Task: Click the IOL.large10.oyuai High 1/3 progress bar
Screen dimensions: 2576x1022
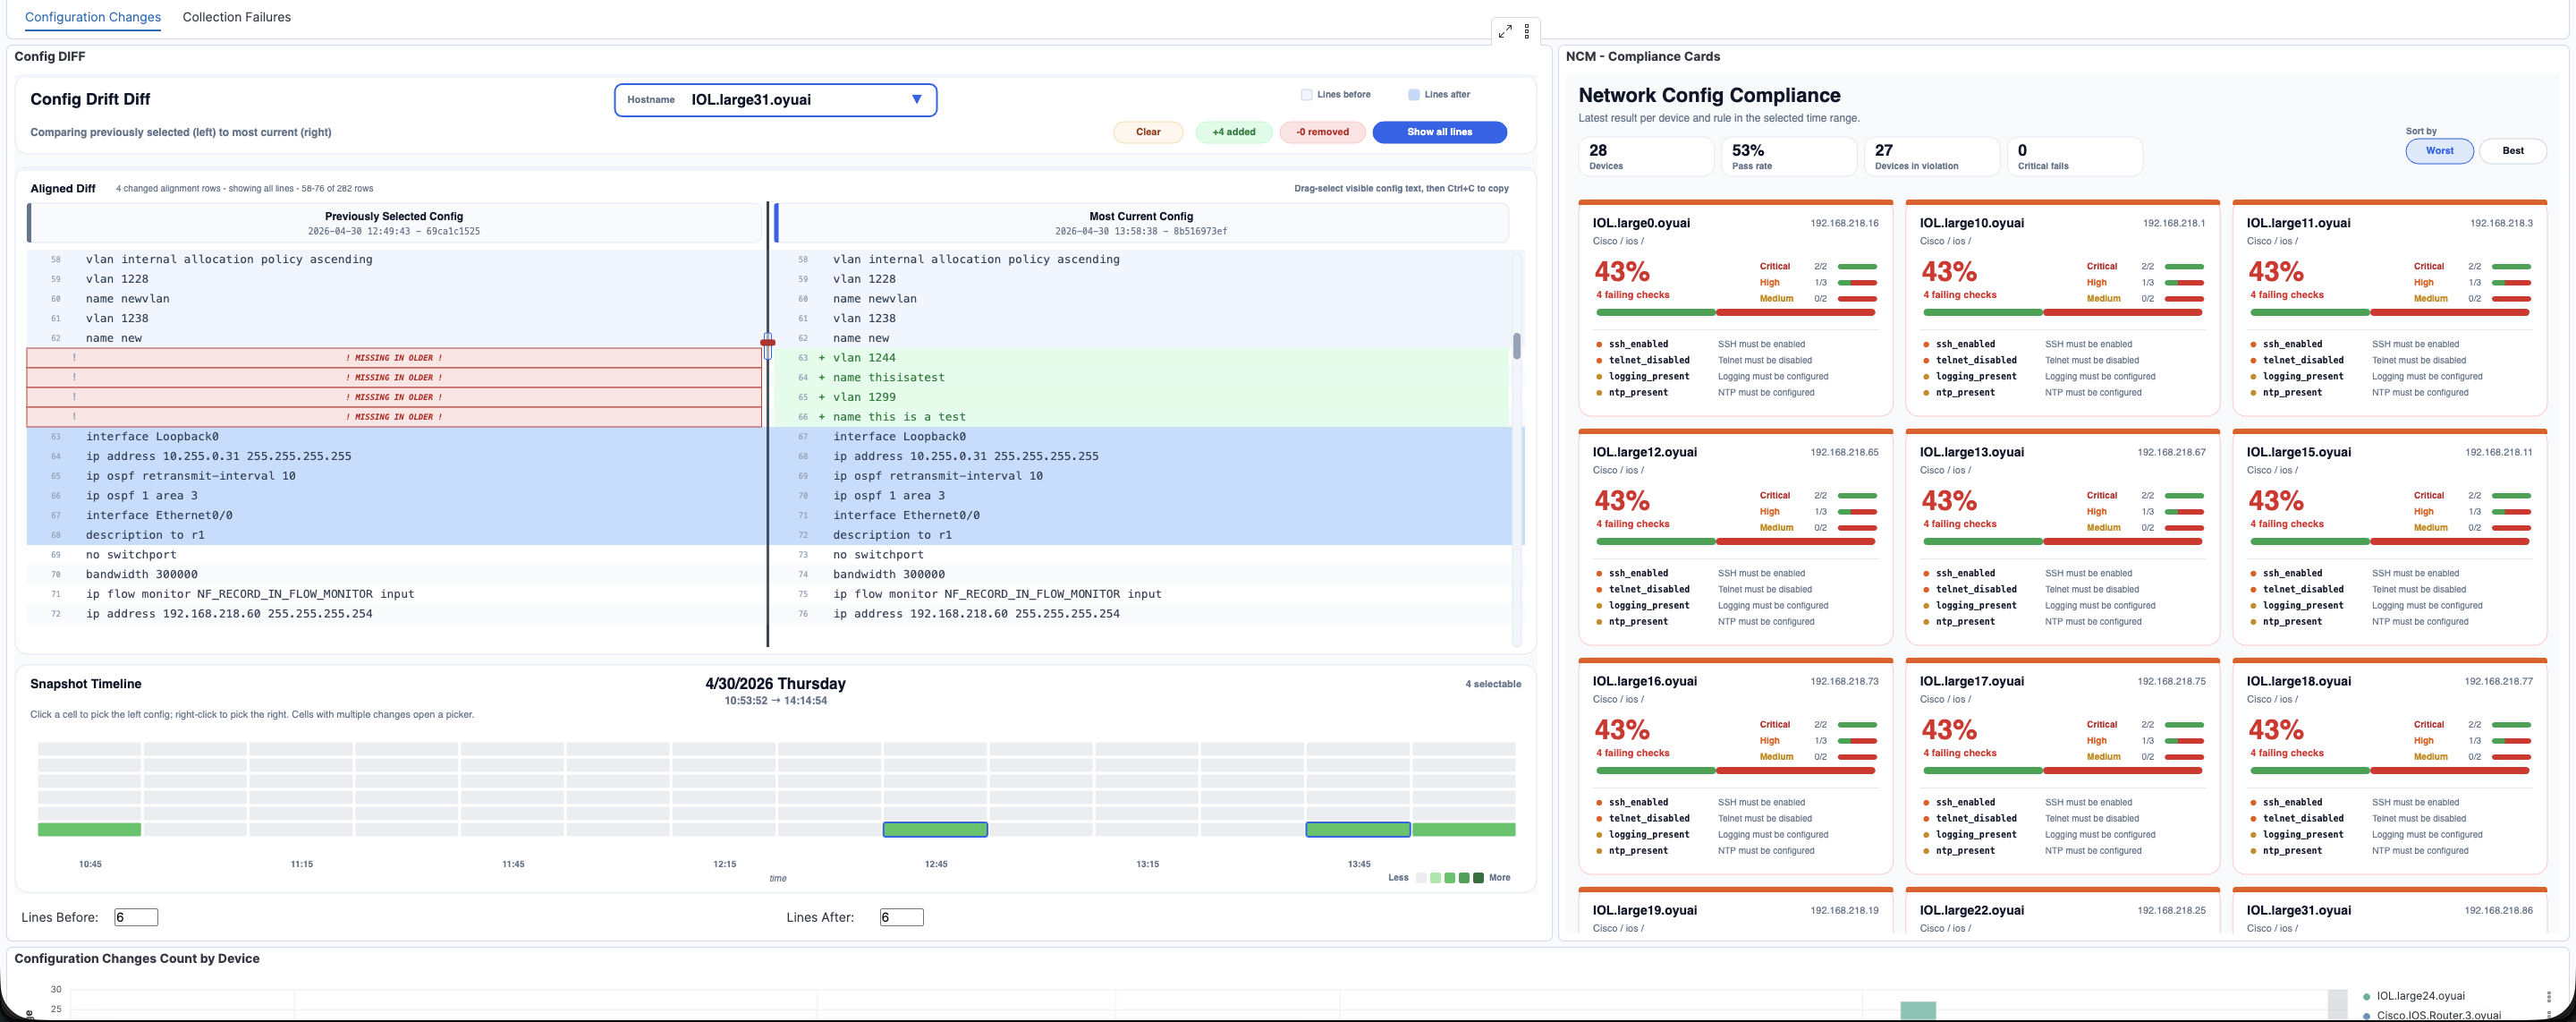Action: pyautogui.click(x=2184, y=284)
